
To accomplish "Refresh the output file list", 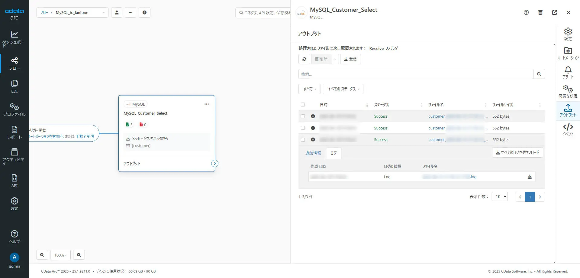I will (304, 59).
